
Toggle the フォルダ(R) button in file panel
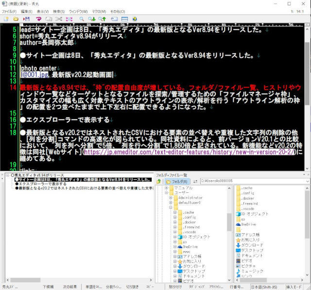[177, 181]
